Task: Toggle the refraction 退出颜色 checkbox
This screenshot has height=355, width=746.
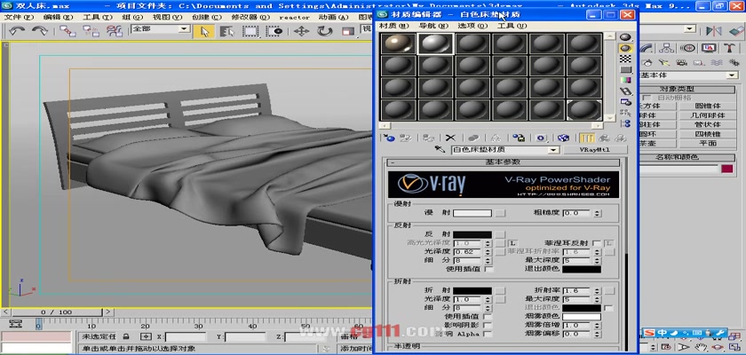Action: [608, 308]
